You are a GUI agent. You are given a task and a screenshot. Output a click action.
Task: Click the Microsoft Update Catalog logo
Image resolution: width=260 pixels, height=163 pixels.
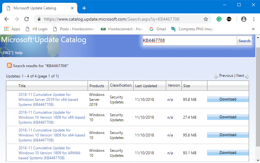click(44, 40)
